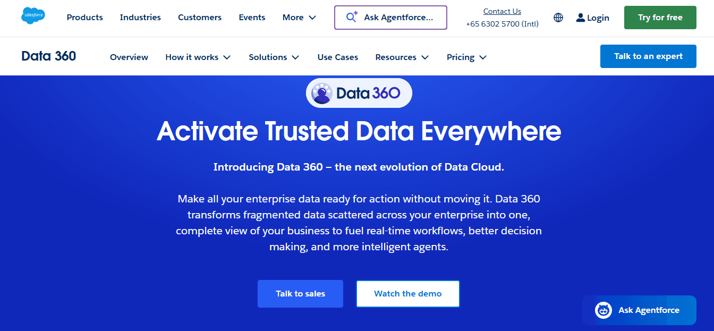Click the Agentforce robot face in bottom-right widget
The height and width of the screenshot is (331, 714).
click(603, 310)
